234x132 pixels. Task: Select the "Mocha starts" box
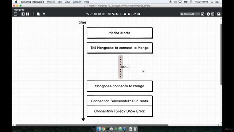120,33
